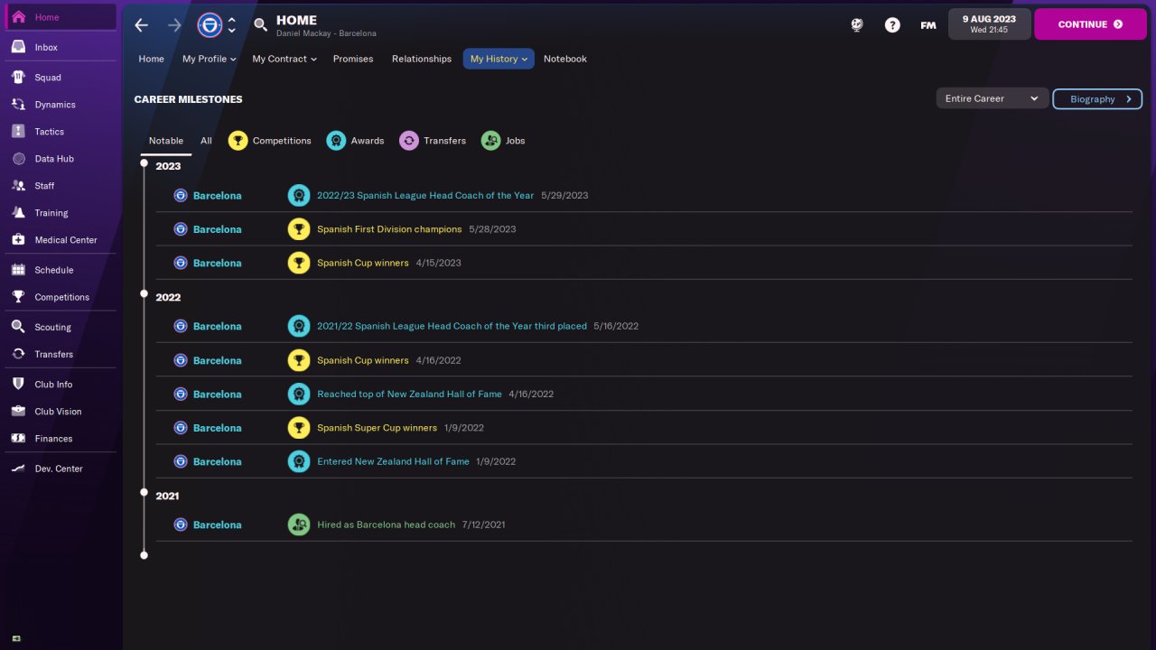The height and width of the screenshot is (650, 1156).
Task: Click Barcelona link in Spanish Super Cup row
Action: tap(218, 428)
